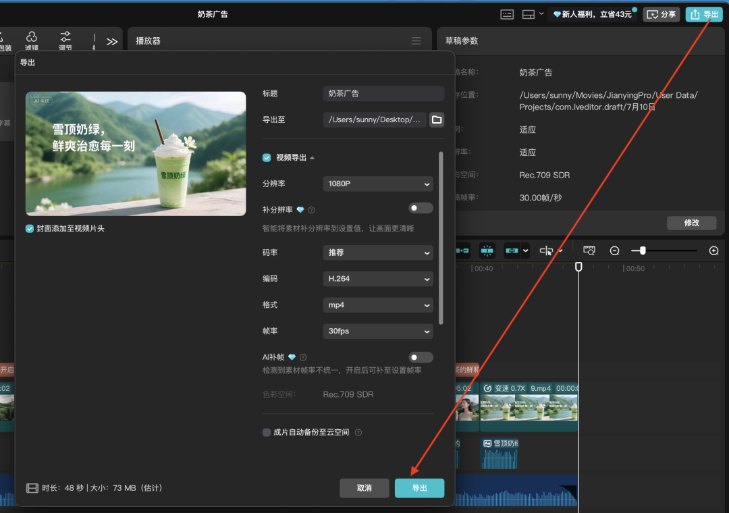The image size is (729, 513).
Task: Click the zoom-to-fit timeline ruler icon
Action: [x=589, y=250]
